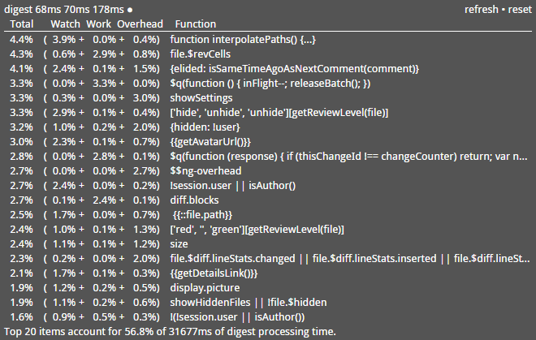Click the {hidden: !user} entry
The image size is (536, 340).
205,127
